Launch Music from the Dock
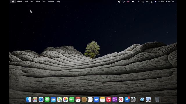Image resolution: width=186 pixels, height=104 pixels. pos(109,99)
